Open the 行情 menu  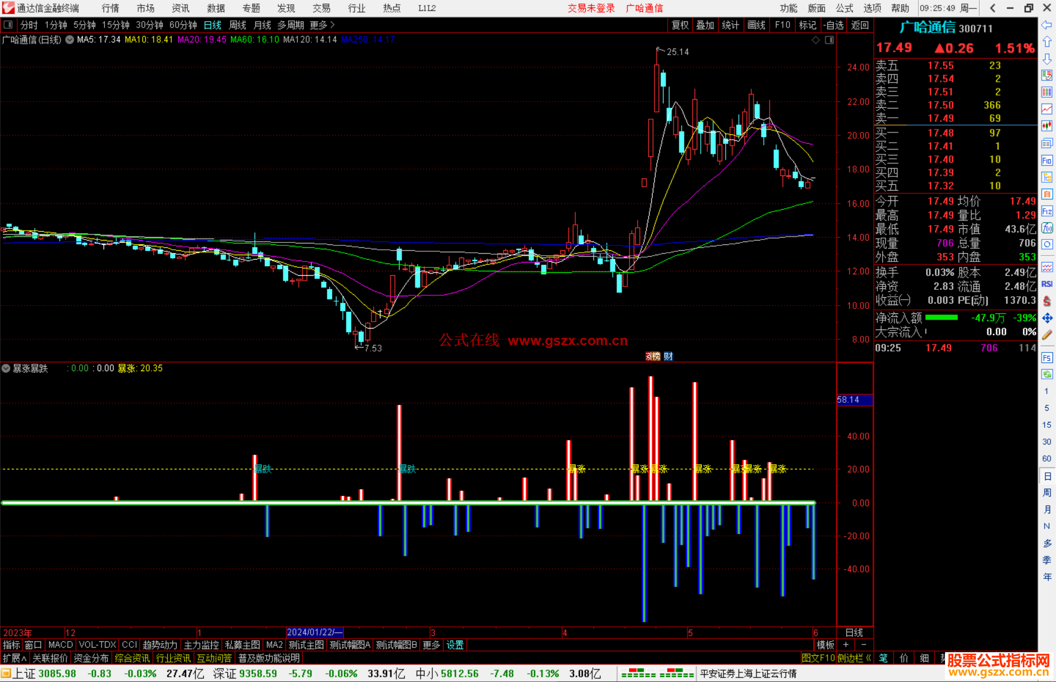pos(110,8)
